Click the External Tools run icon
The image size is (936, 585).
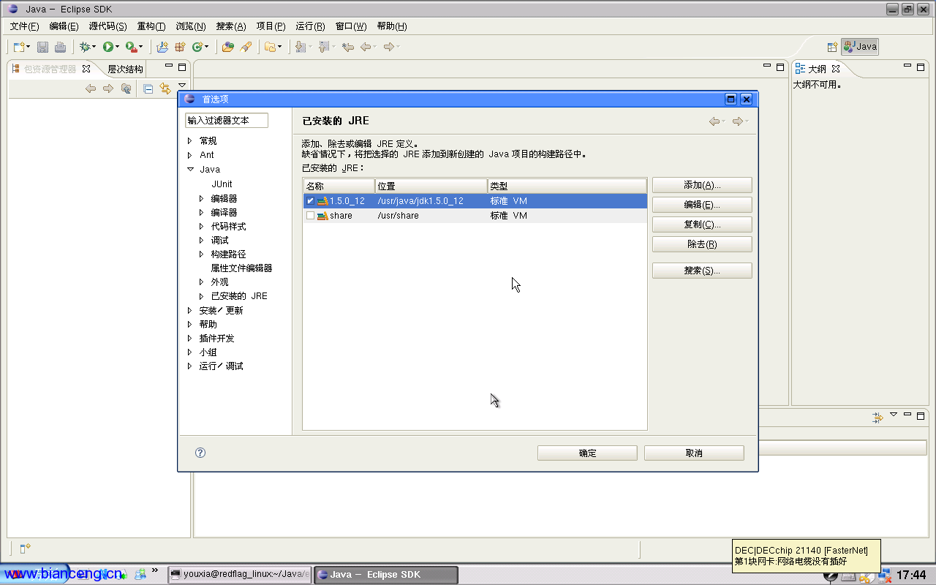(x=130, y=47)
